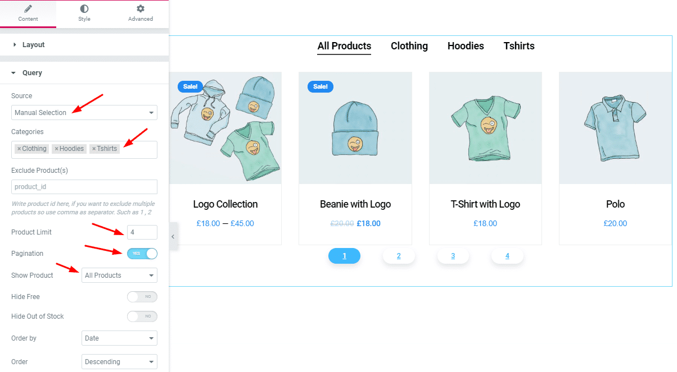Collapse the editor panel with arrow handle
The height and width of the screenshot is (372, 677).
pos(173,237)
